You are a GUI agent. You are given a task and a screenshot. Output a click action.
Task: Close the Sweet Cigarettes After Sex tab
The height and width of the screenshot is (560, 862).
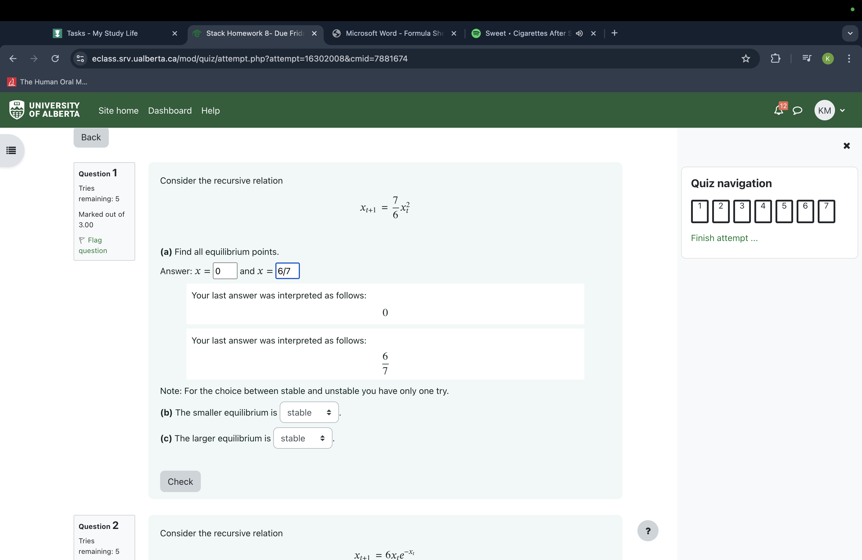[x=593, y=33]
